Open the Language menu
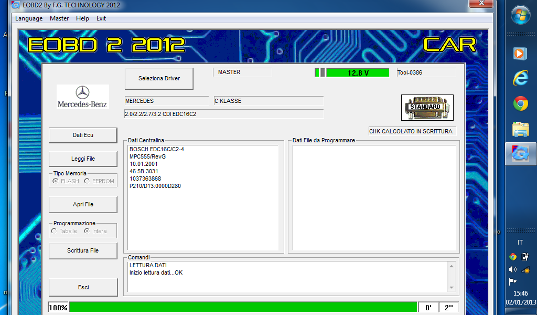This screenshot has width=537, height=315. (x=29, y=18)
